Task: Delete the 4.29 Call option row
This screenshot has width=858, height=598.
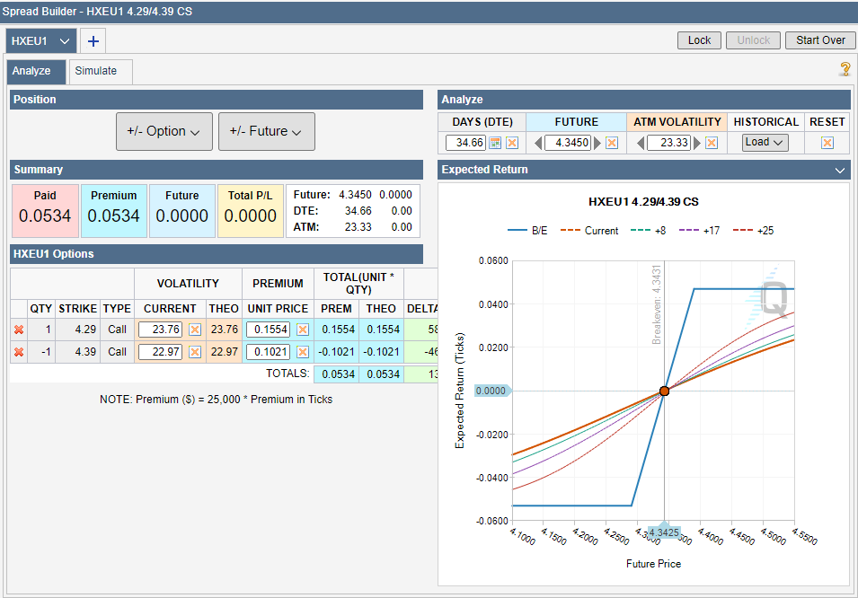Action: 19,330
